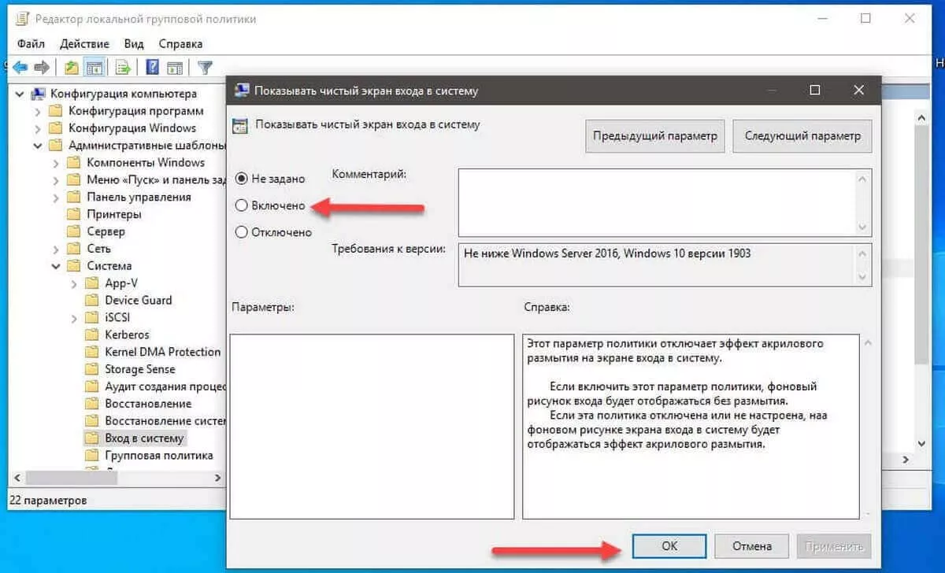Click the folder icon next to Принтеры
This screenshot has height=573, width=945.
point(73,214)
